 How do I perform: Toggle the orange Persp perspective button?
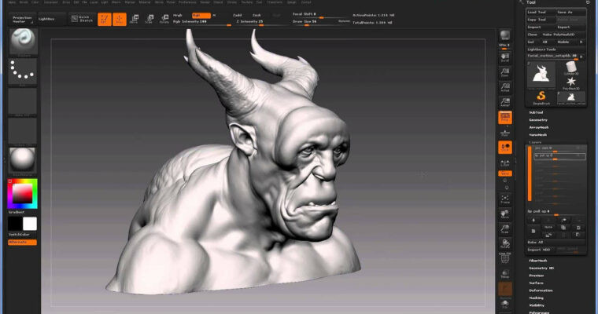[x=505, y=118]
